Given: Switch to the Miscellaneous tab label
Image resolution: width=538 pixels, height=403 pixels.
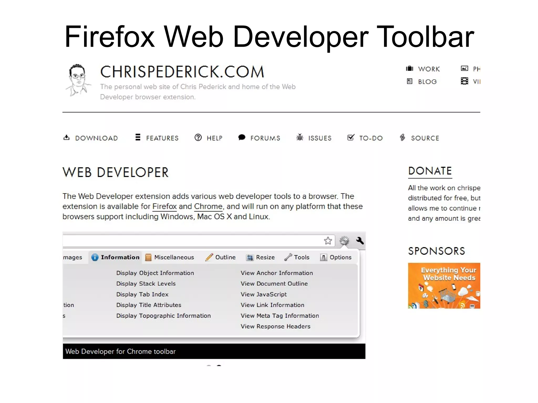Looking at the screenshot, I should pyautogui.click(x=174, y=257).
